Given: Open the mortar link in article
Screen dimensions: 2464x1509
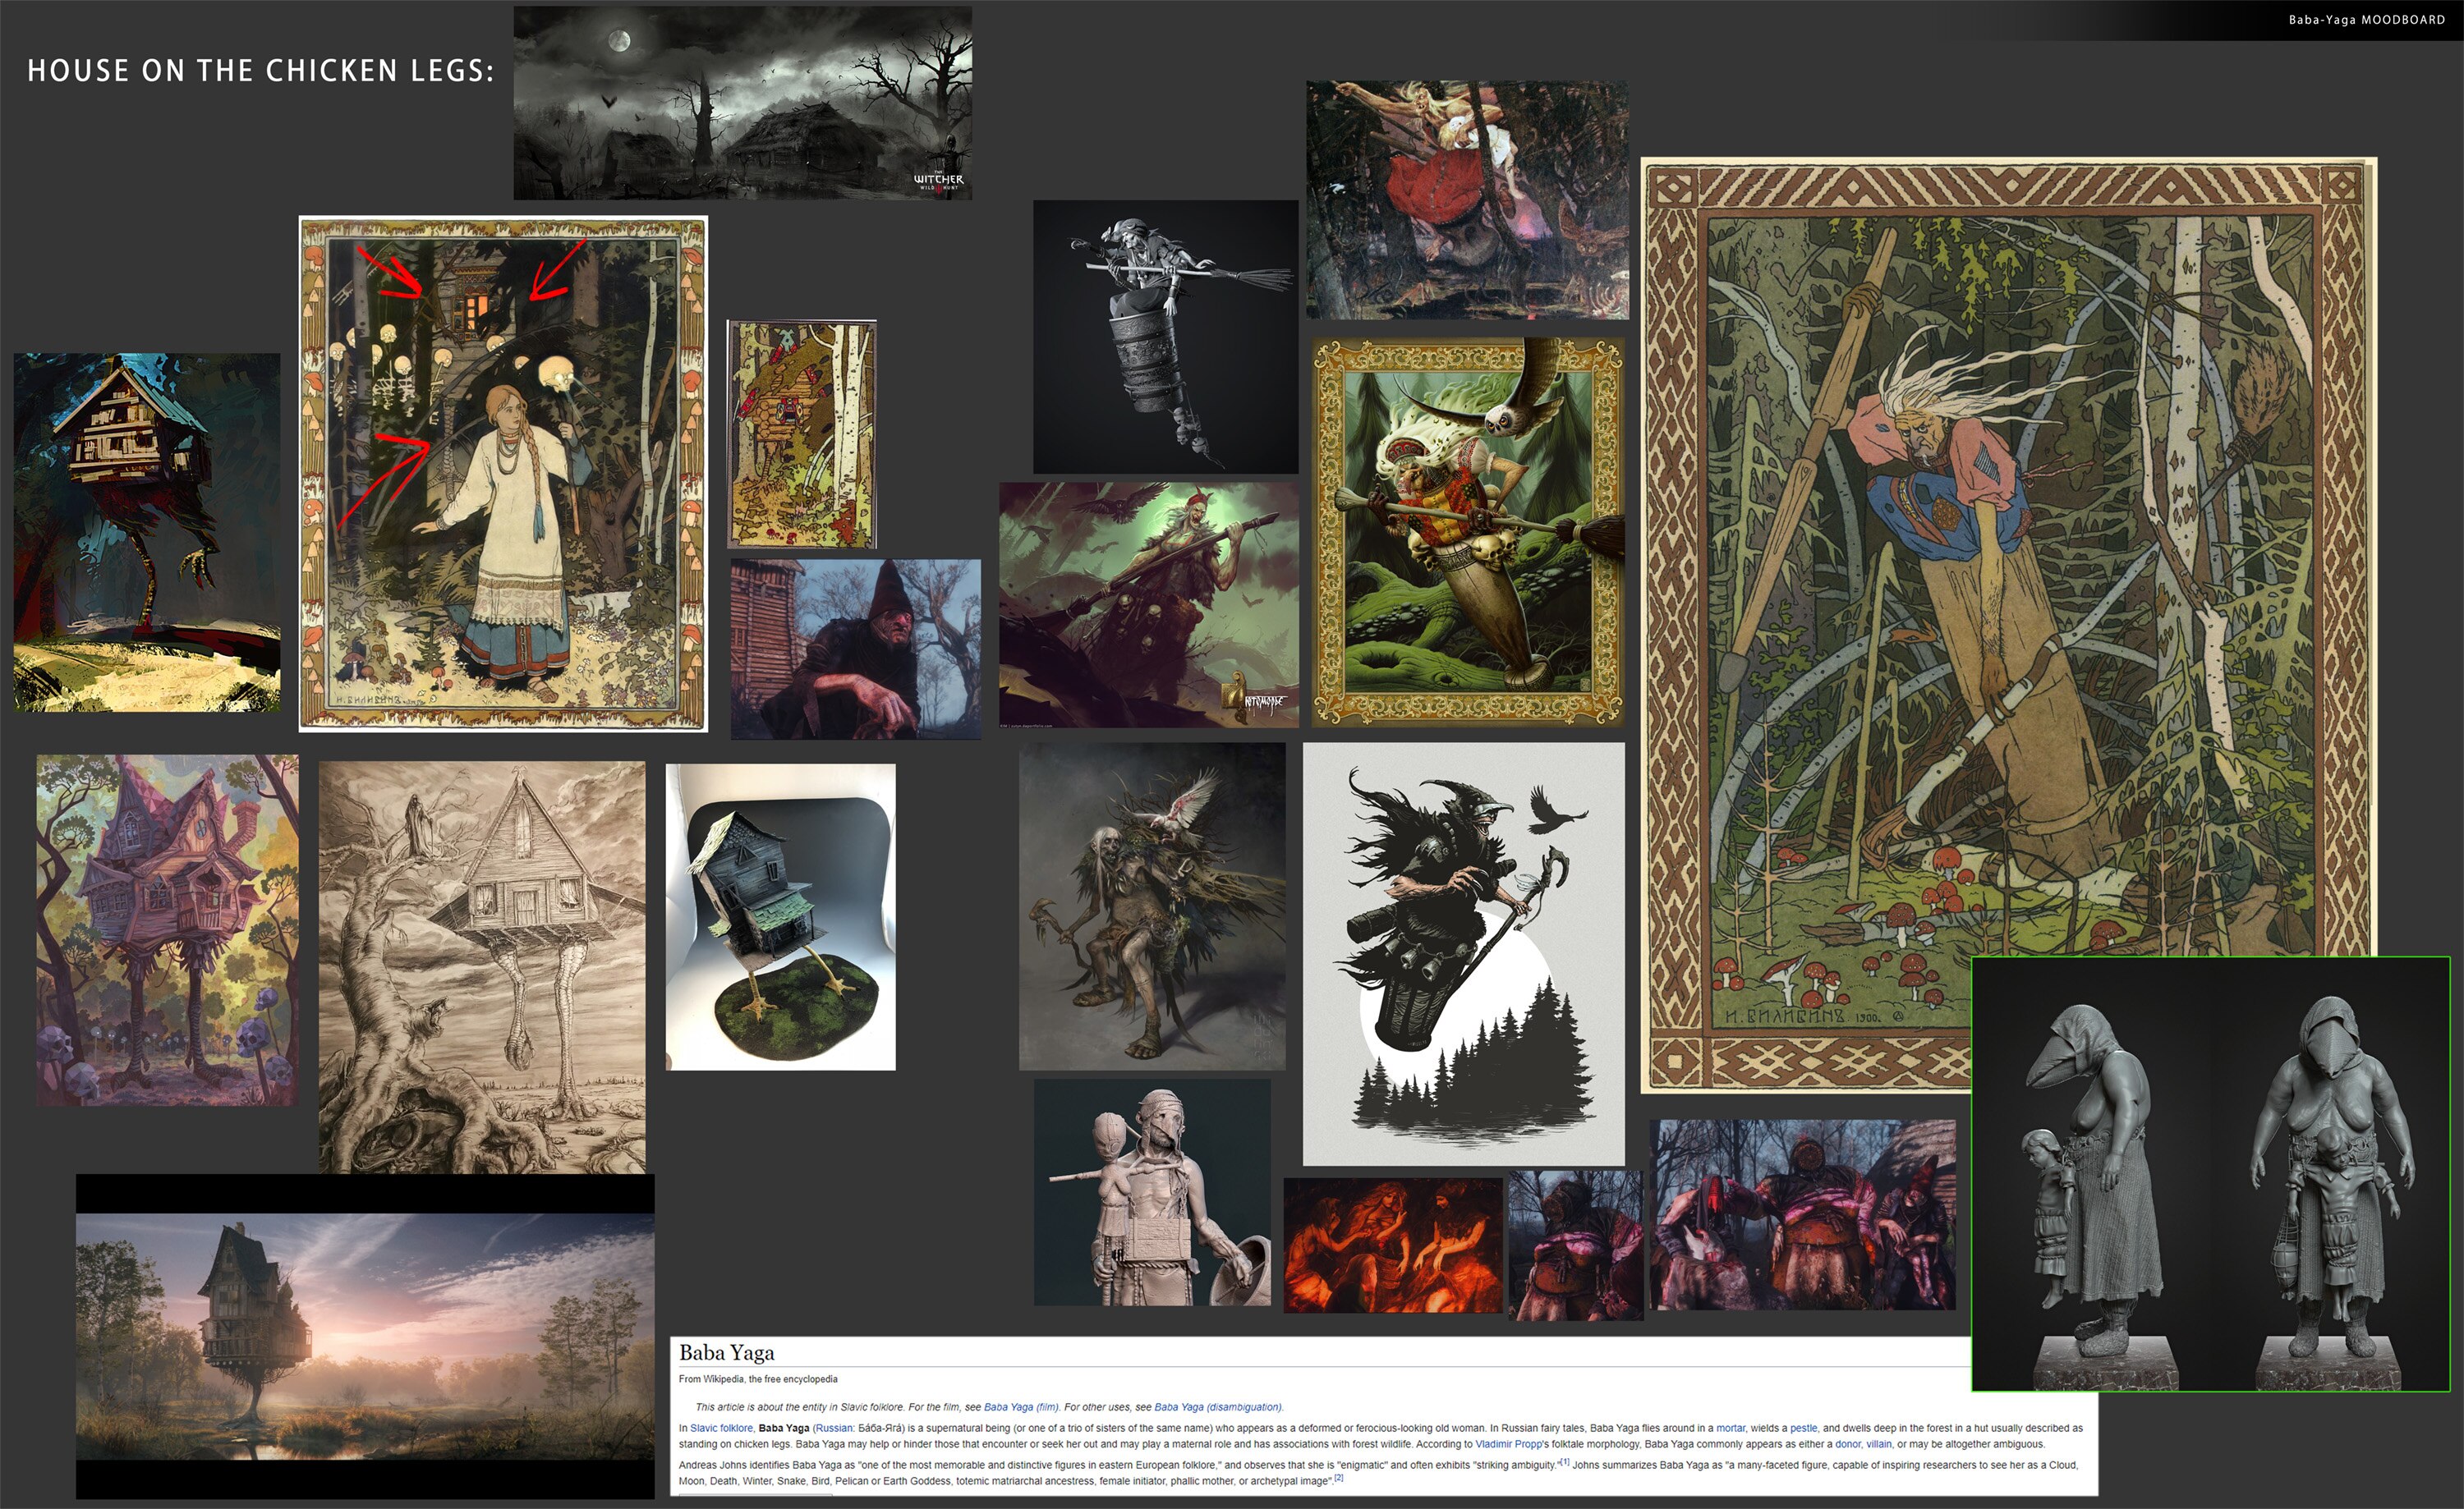Looking at the screenshot, I should click(1731, 1428).
